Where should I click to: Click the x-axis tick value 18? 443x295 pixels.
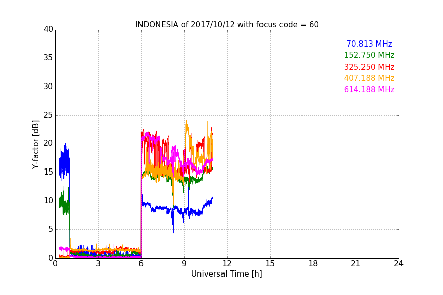[313, 264]
